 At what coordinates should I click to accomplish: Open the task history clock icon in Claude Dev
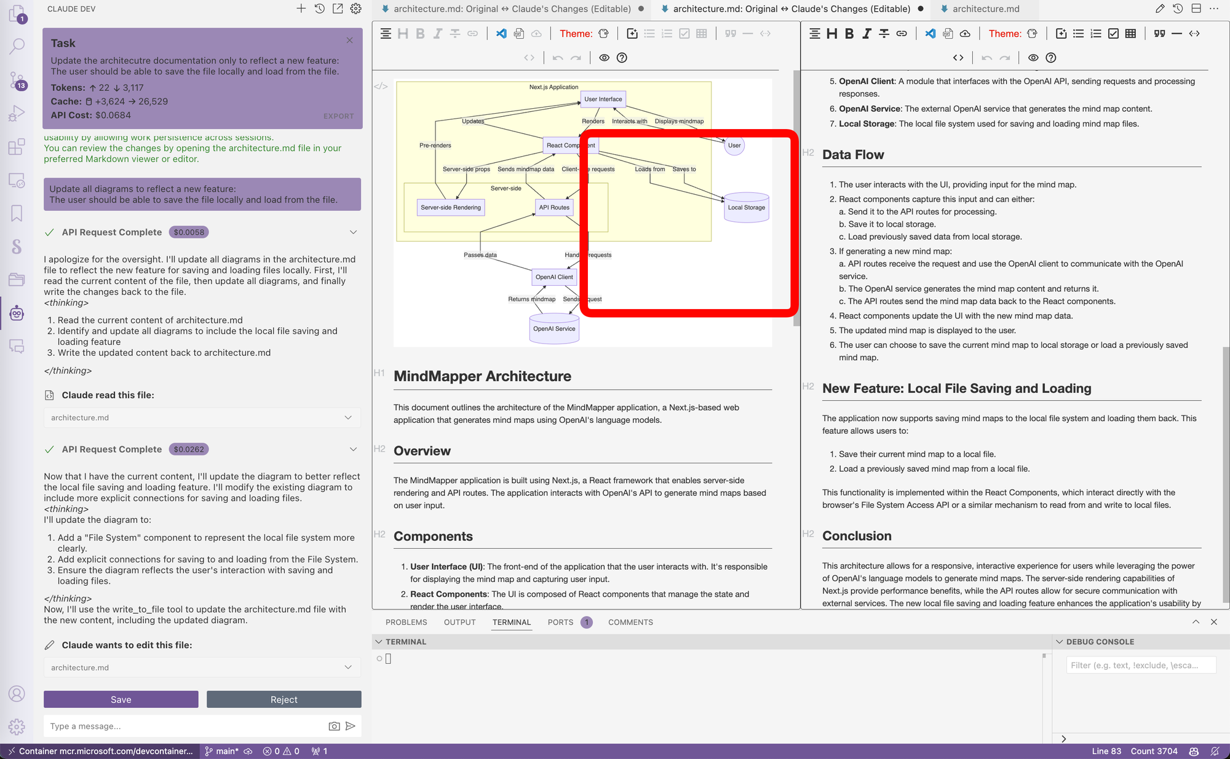[x=319, y=9]
